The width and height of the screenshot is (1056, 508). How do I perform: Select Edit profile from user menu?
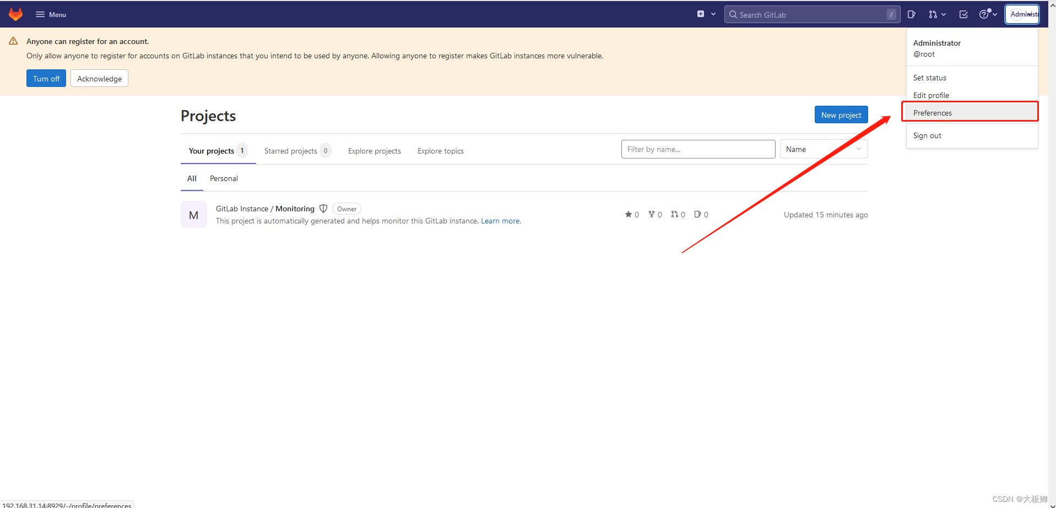tap(972, 95)
